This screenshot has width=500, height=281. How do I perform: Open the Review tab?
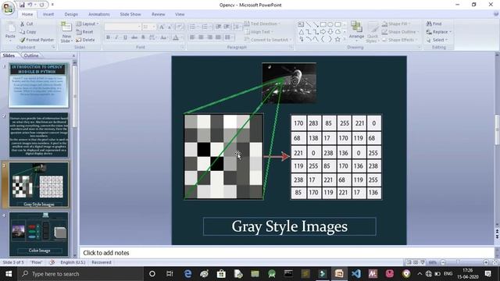tap(158, 14)
